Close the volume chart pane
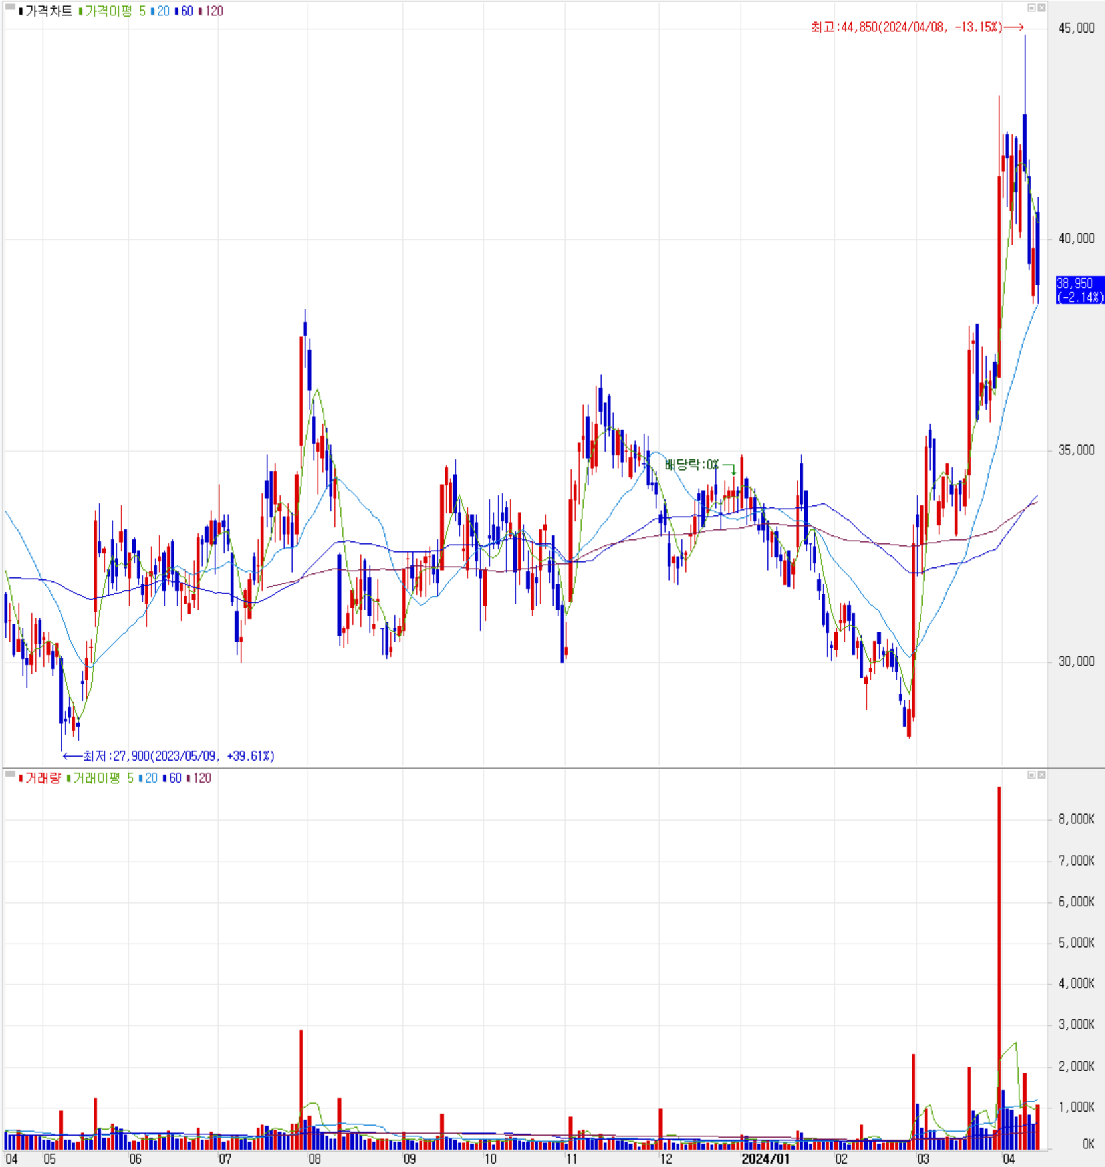The width and height of the screenshot is (1105, 1167). coord(1041,775)
